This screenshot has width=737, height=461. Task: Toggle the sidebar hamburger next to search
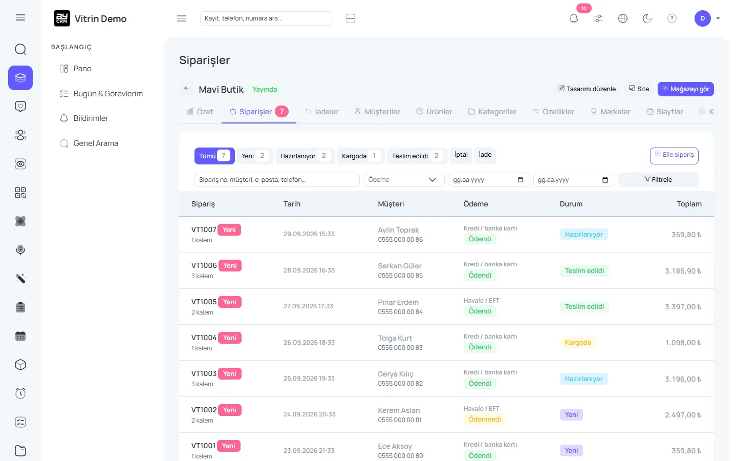click(182, 18)
